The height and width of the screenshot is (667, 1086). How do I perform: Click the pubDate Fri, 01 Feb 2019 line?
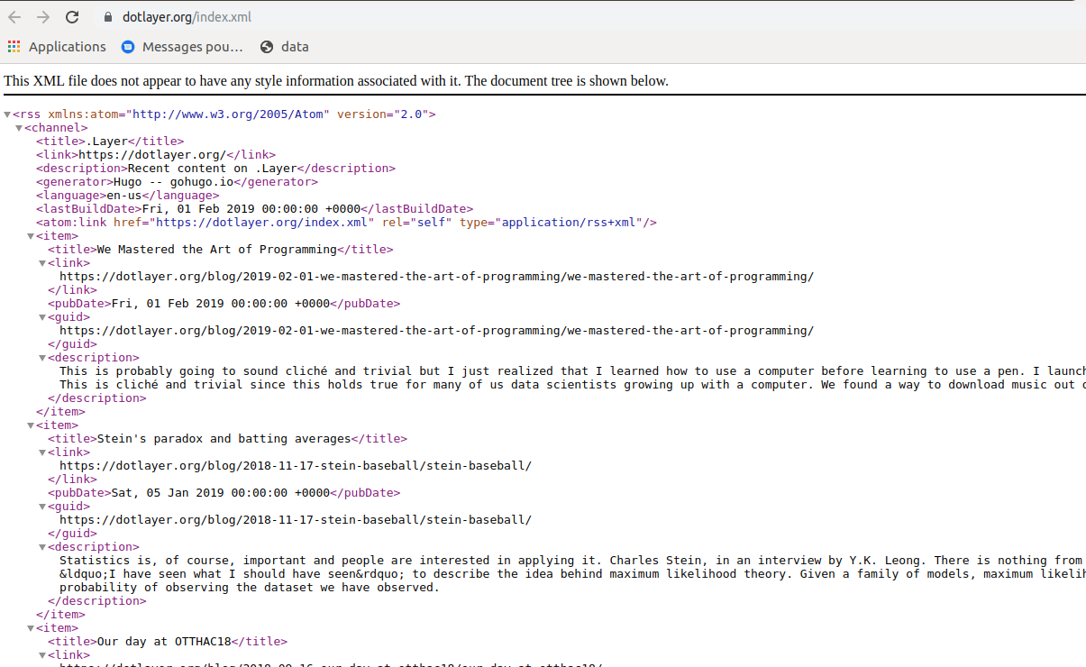coord(224,304)
